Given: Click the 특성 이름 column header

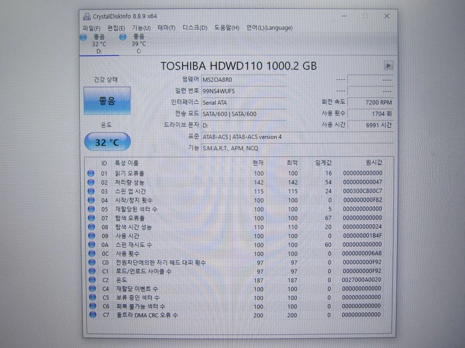Looking at the screenshot, I should click(126, 163).
